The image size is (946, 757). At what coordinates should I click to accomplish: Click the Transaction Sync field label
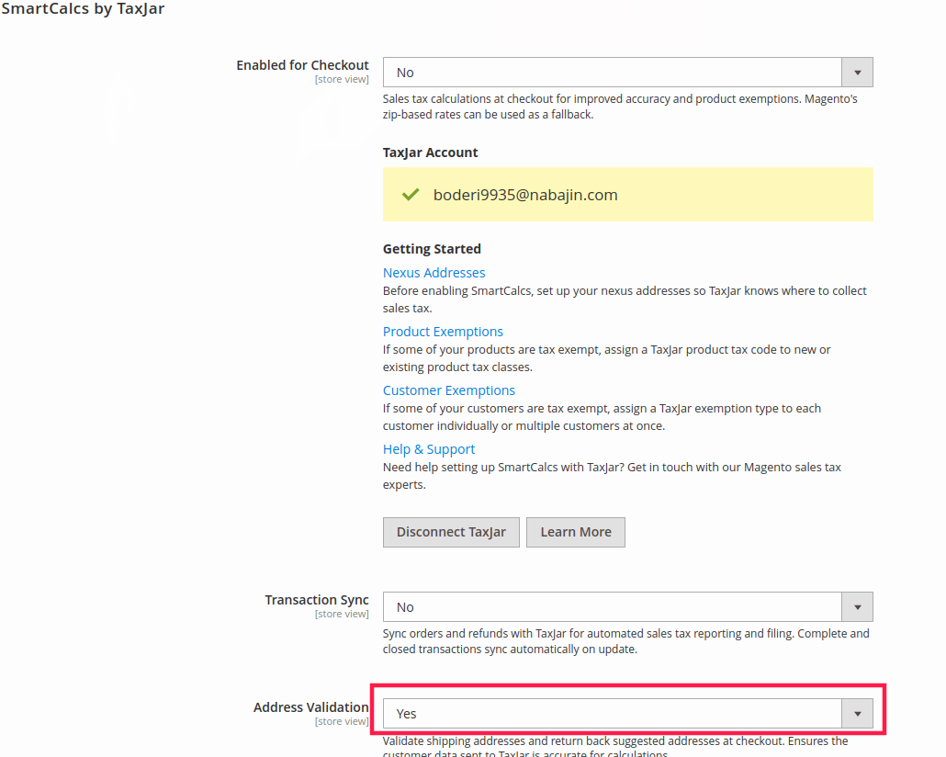pos(317,600)
